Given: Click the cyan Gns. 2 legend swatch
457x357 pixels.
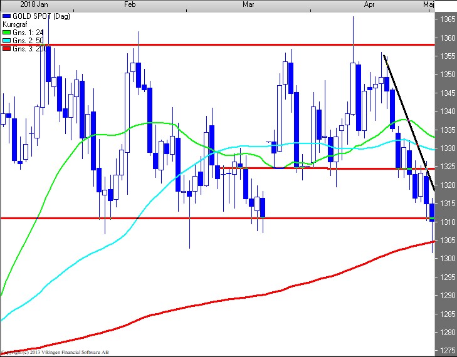Looking at the screenshot, I should (6, 41).
